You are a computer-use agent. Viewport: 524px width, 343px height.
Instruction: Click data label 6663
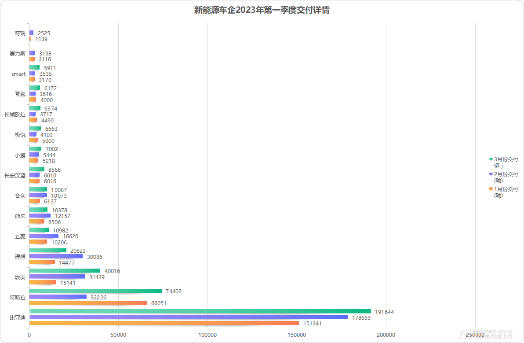coord(51,129)
